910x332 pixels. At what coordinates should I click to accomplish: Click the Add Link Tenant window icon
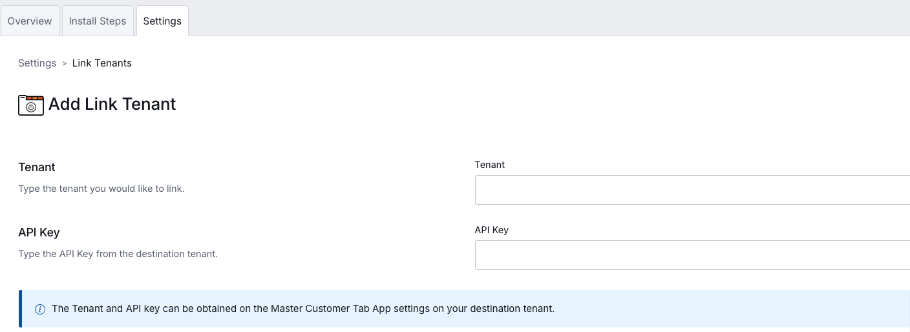31,105
